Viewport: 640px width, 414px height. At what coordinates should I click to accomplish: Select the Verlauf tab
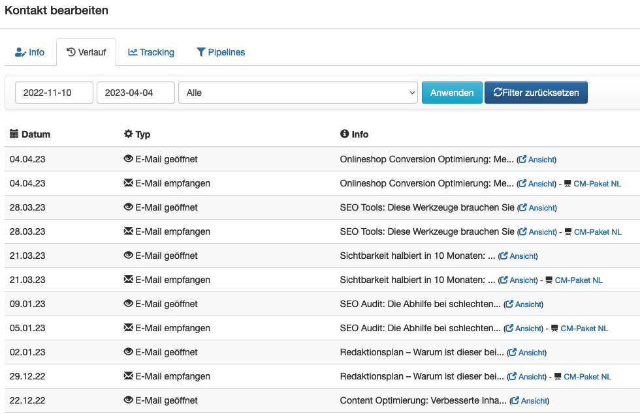[86, 52]
